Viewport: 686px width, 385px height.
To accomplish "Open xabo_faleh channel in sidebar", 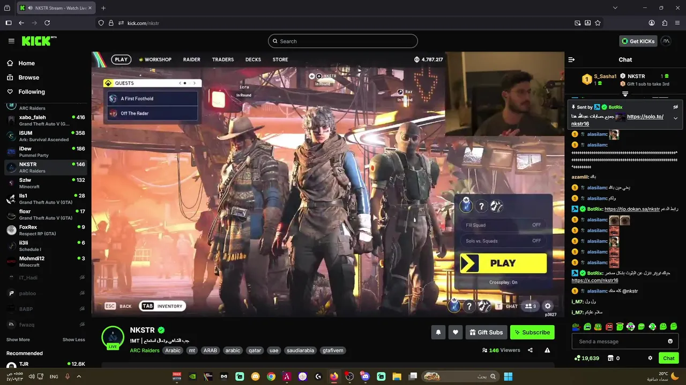I will pos(46,120).
